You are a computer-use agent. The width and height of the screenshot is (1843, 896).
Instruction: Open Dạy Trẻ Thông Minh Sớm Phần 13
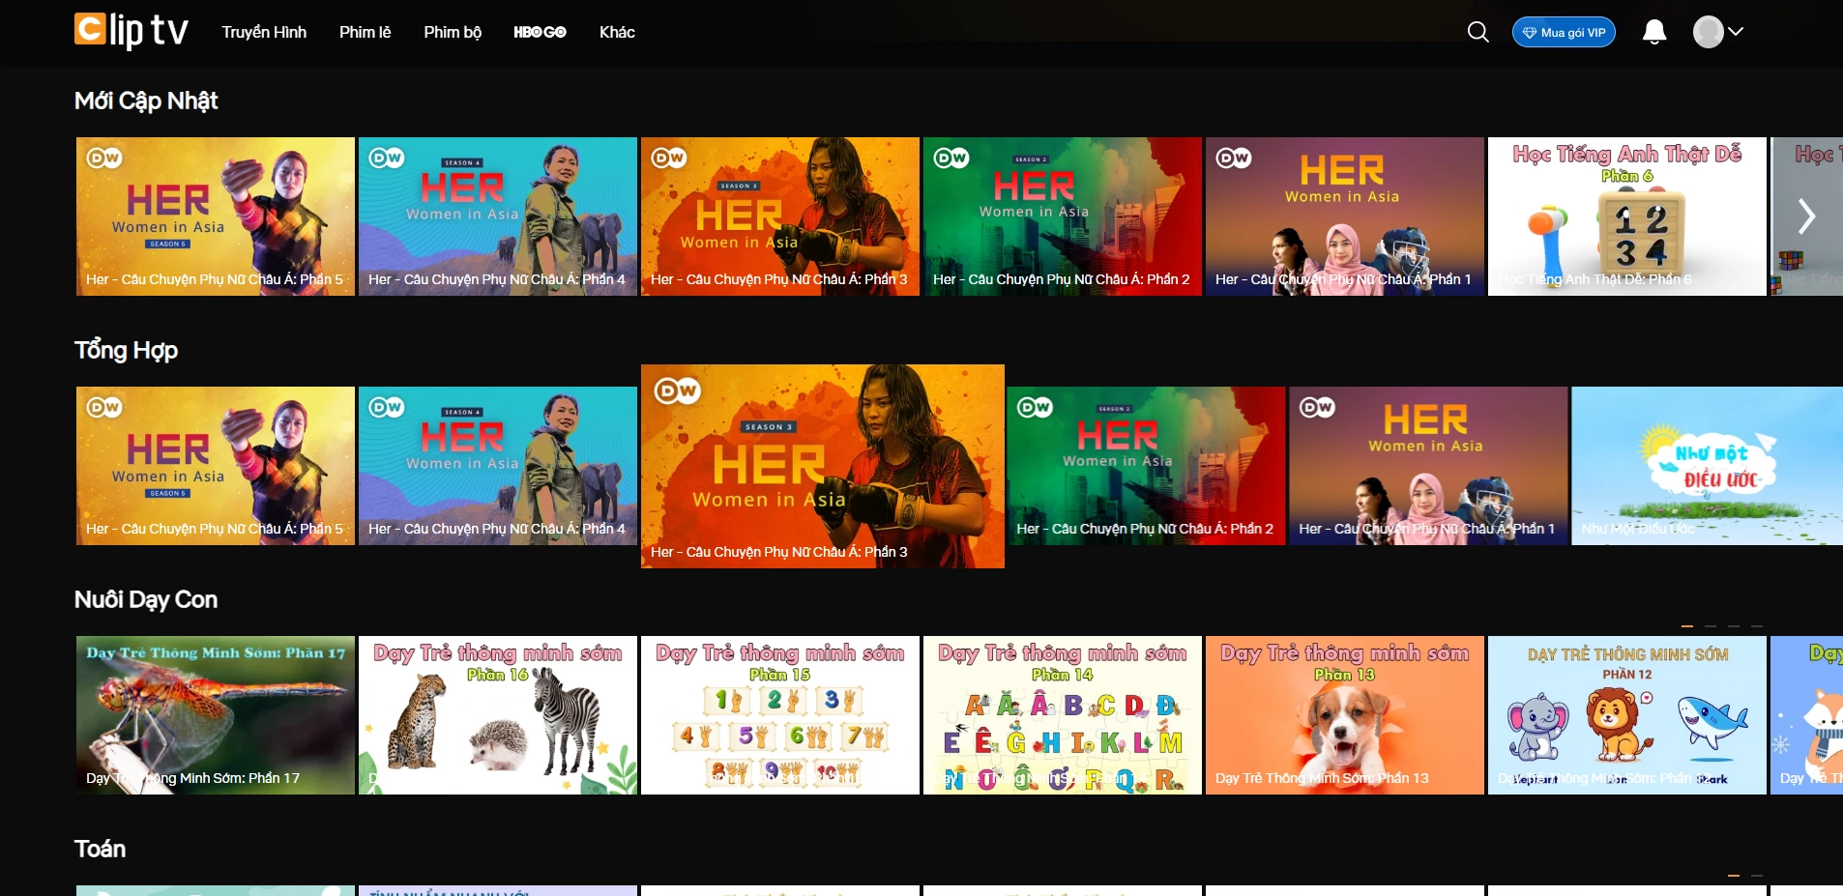coord(1344,715)
